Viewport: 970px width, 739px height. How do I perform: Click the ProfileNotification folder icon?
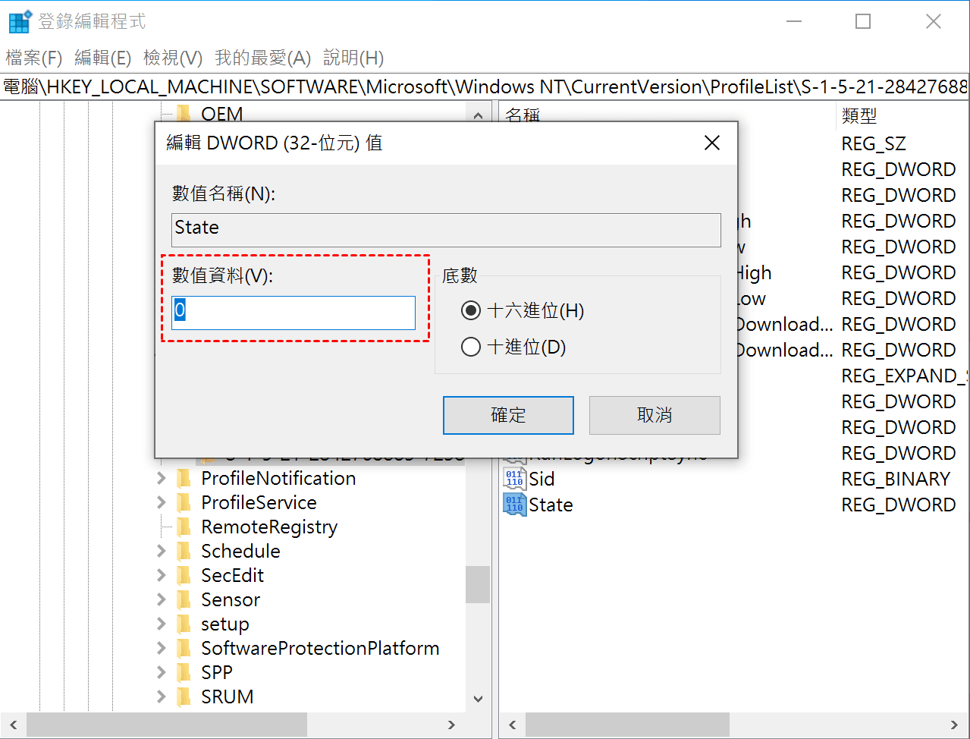pos(184,478)
